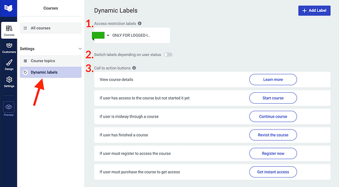Click the Revisit the course button
The image size is (339, 187).
273,135
